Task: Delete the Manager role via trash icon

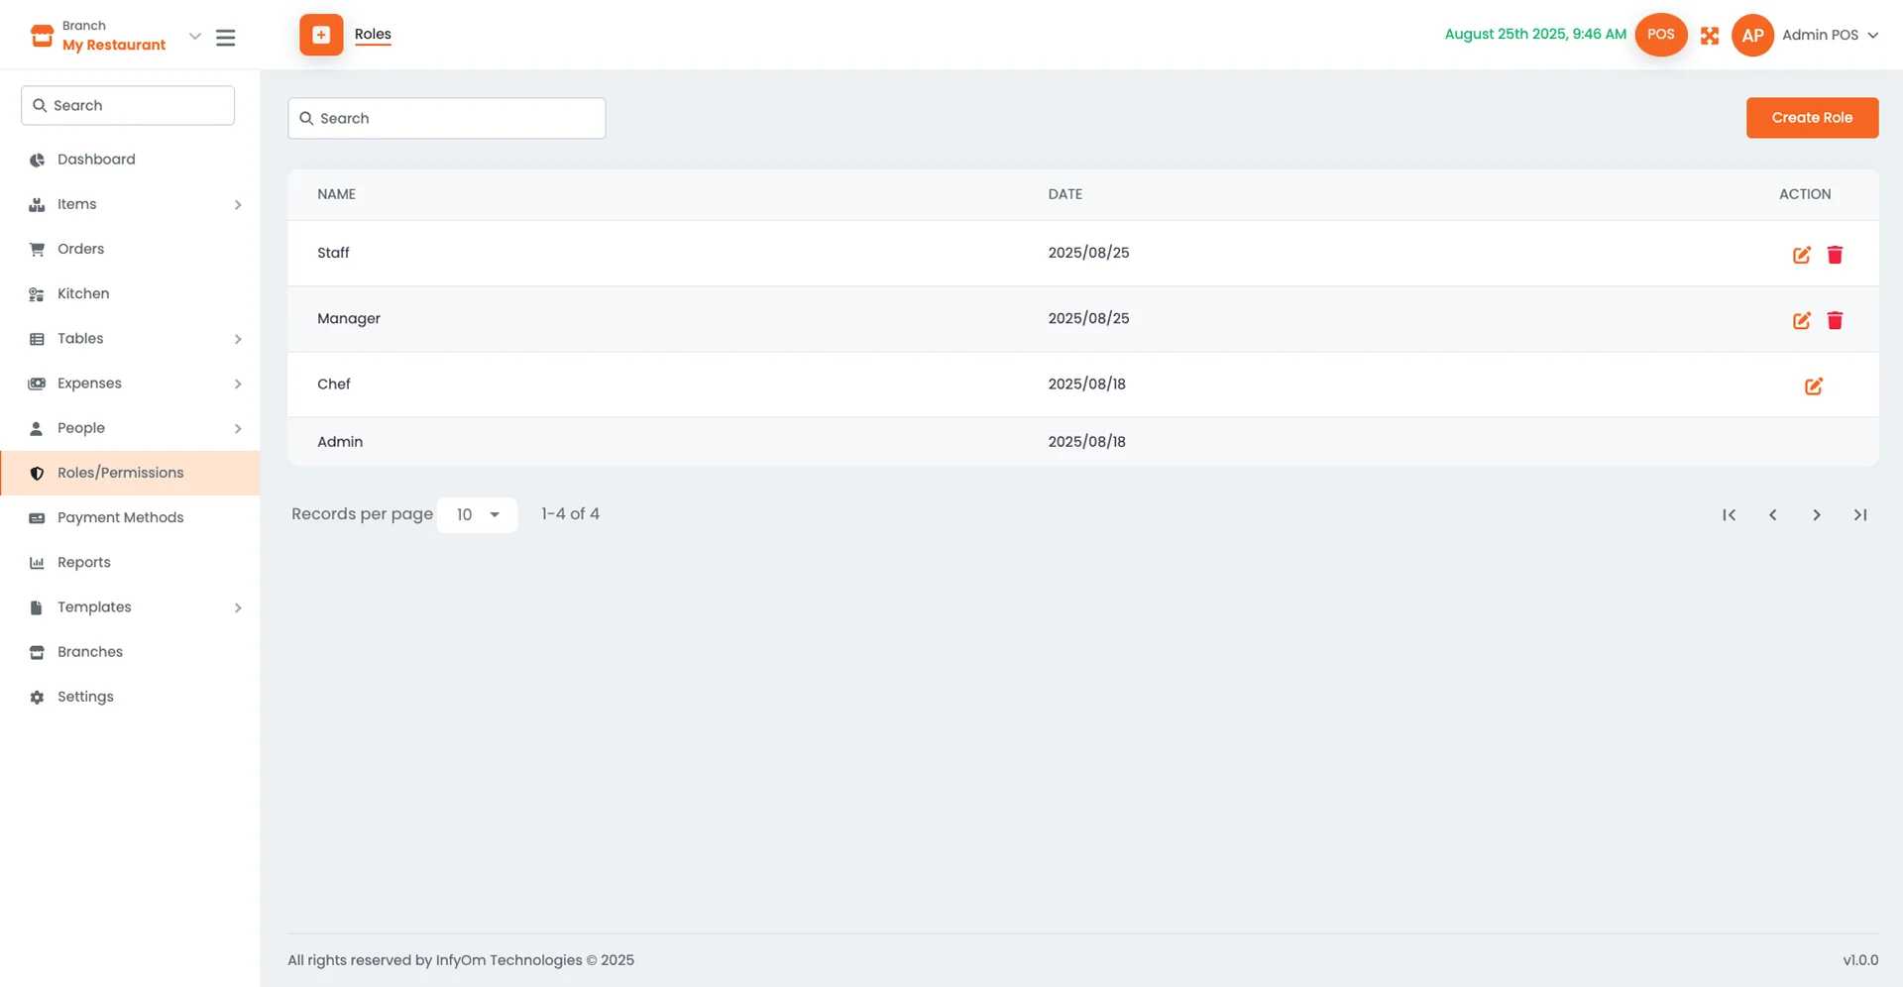Action: (1835, 320)
